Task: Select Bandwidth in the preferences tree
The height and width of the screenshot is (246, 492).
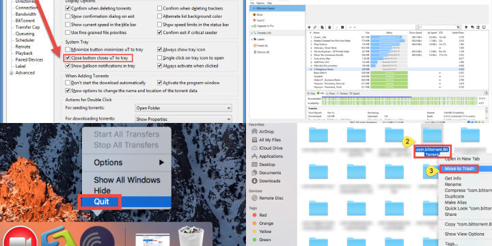Action: [x=26, y=14]
